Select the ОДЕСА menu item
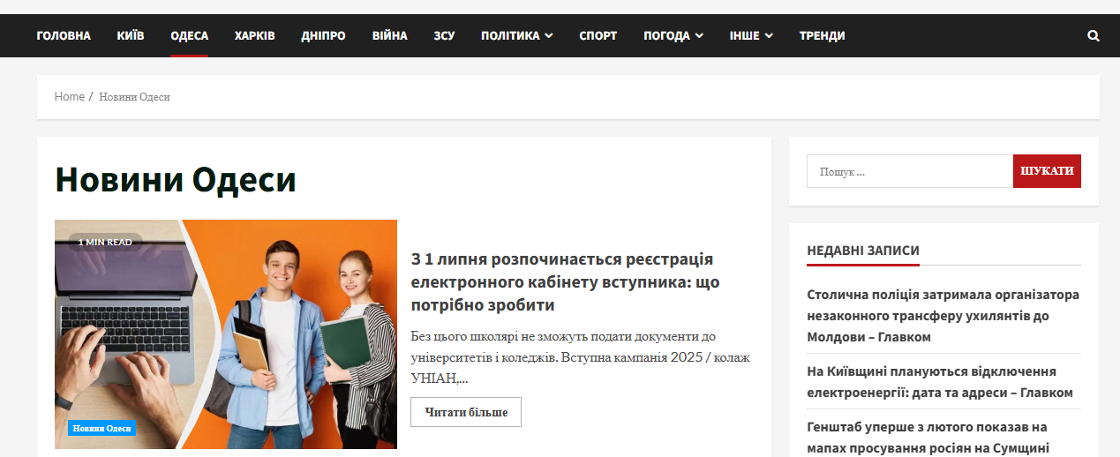Viewport: 1120px width, 457px height. (190, 36)
